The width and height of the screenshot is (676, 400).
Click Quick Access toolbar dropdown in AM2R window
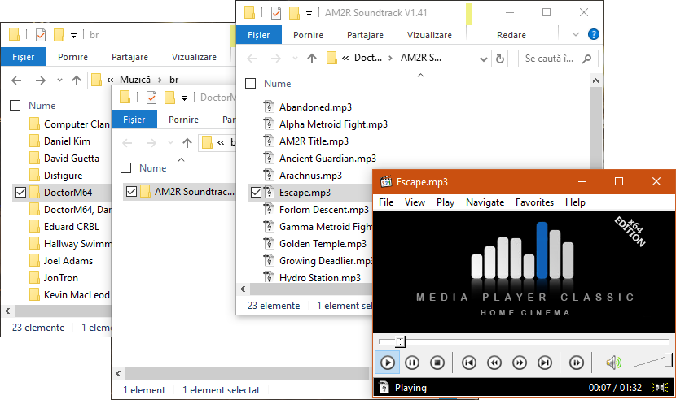tap(309, 13)
